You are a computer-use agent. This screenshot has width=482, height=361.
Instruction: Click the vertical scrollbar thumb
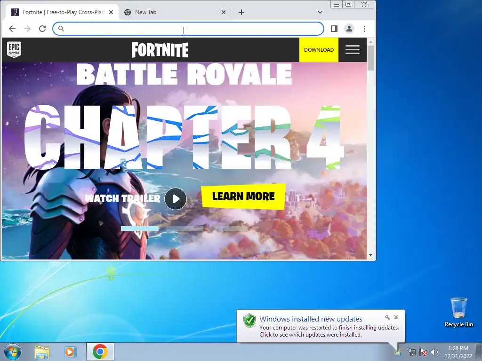click(x=370, y=58)
